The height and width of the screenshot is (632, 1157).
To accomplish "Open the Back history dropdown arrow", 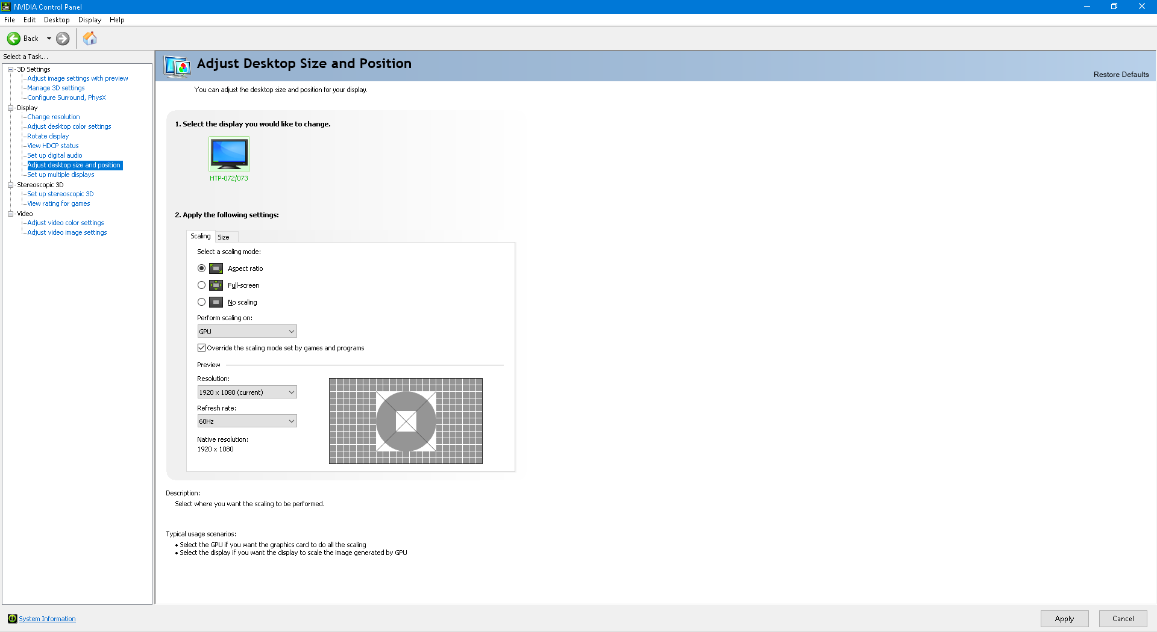I will 49,39.
